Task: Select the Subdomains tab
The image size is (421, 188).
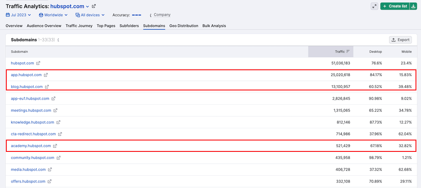Action: click(154, 26)
